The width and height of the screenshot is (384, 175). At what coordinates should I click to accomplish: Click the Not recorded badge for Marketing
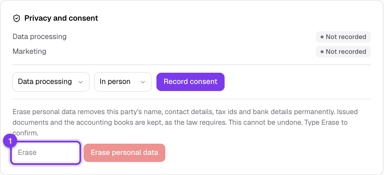pos(343,51)
